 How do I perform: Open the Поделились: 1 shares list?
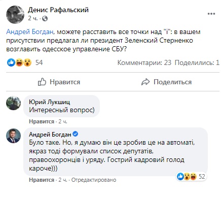[x=197, y=62]
